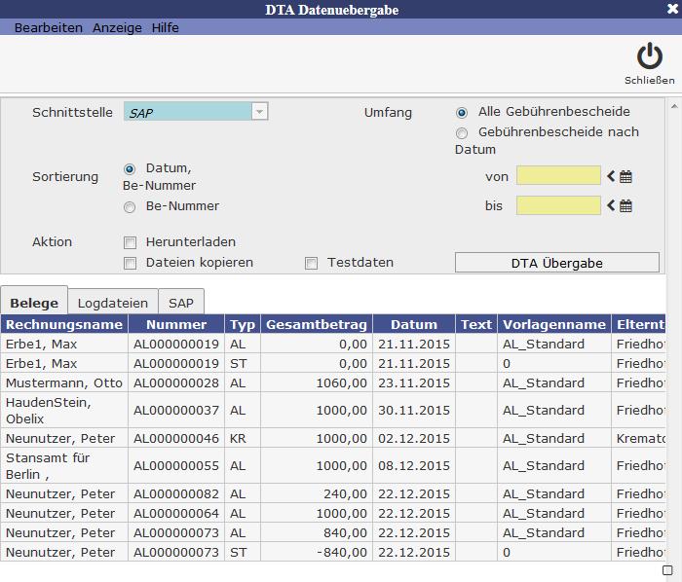Viewport: 682px width, 582px height.
Task: Switch to the Logdateien tab
Action: pyautogui.click(x=113, y=303)
